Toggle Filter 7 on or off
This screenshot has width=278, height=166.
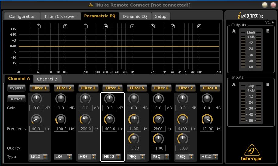186,88
